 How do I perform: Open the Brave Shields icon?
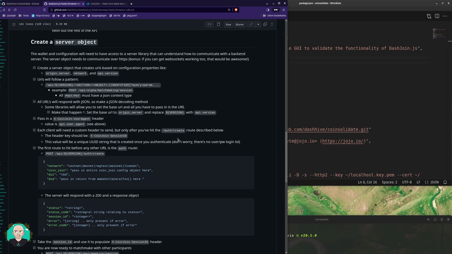tap(236, 10)
